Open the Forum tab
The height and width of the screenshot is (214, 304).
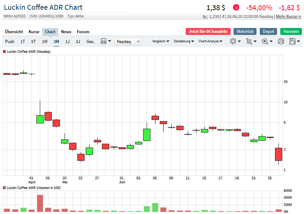pos(83,32)
